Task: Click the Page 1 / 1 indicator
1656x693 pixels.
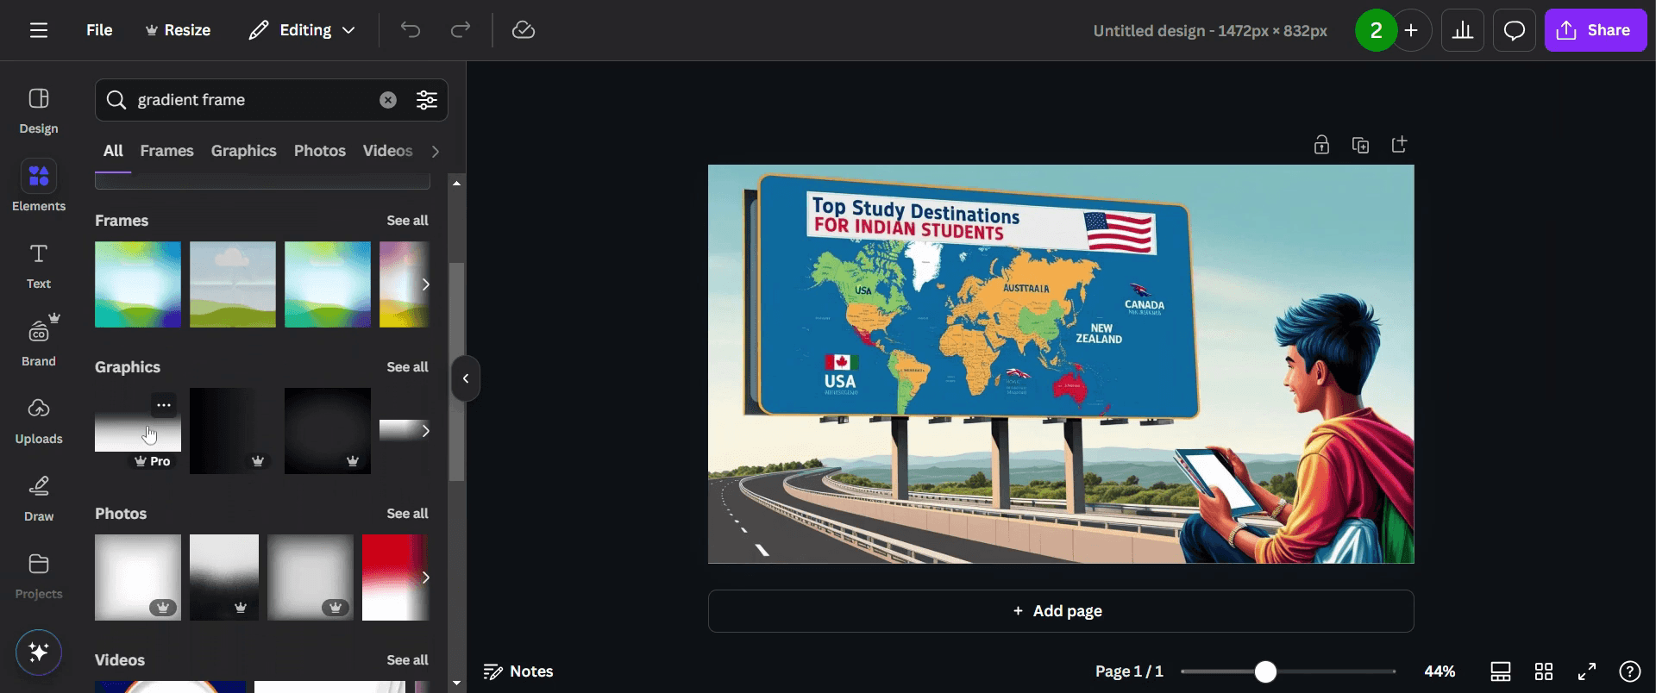Action: 1129,671
